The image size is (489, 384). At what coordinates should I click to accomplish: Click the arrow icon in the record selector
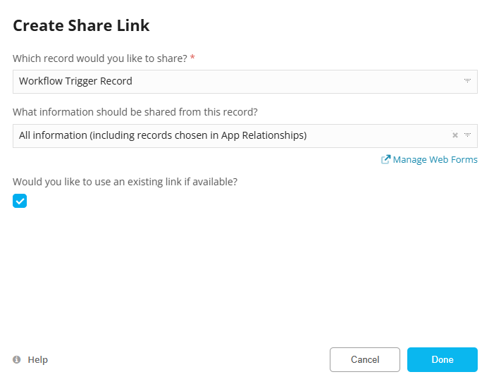coord(467,81)
